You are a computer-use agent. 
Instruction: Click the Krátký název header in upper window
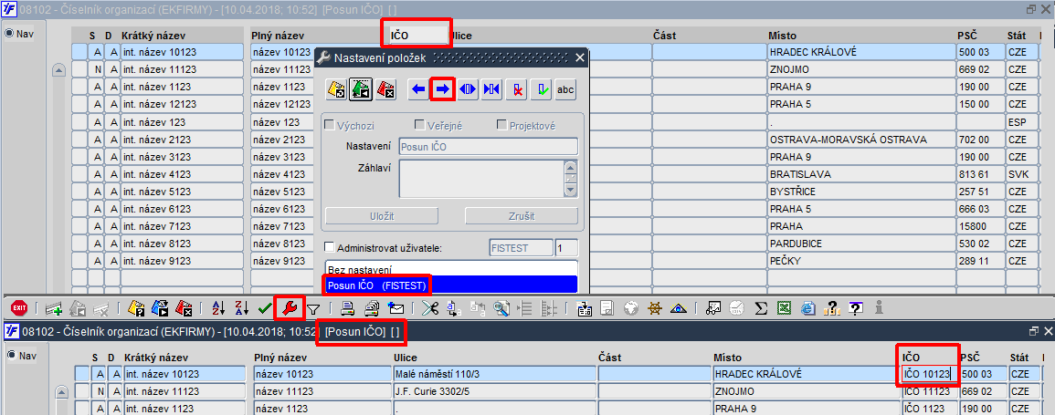153,35
